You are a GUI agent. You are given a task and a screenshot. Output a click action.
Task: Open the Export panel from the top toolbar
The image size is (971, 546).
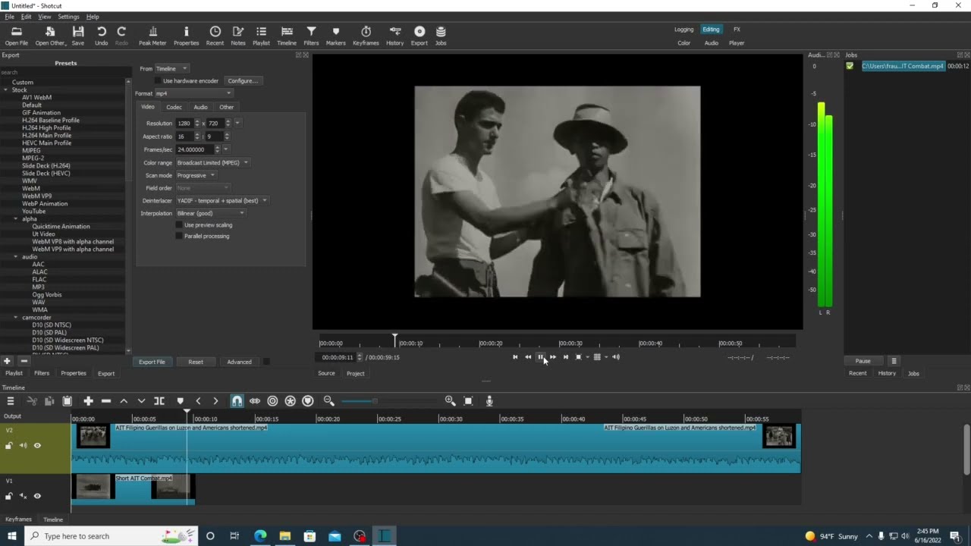(x=420, y=35)
